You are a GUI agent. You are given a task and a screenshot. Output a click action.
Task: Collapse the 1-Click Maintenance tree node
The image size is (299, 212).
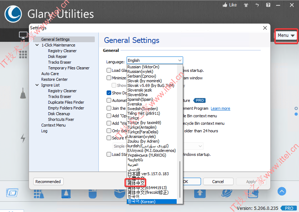(37, 45)
